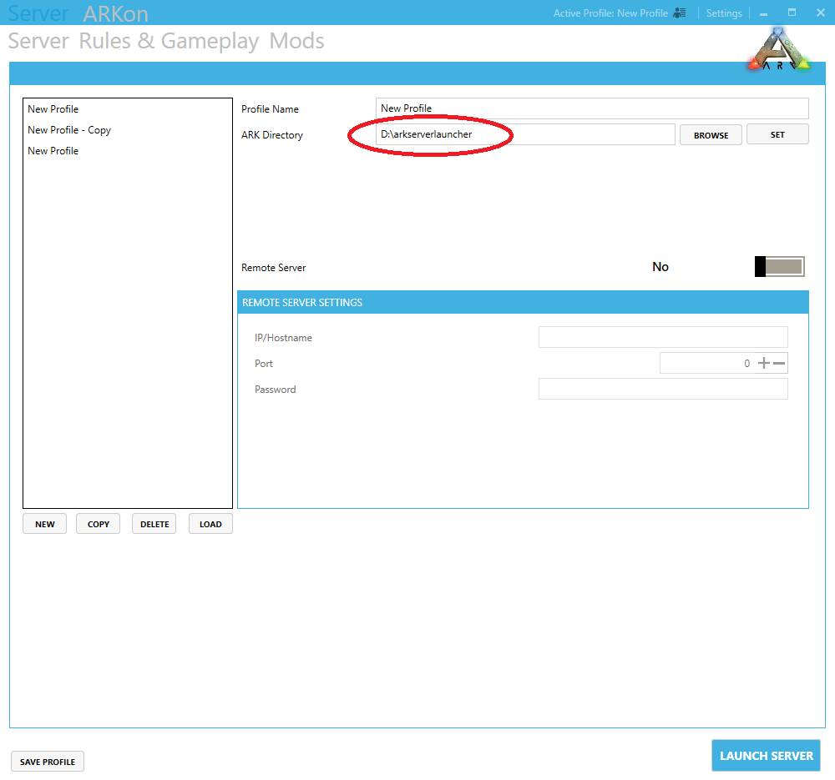The width and height of the screenshot is (835, 780).
Task: Click the ARK Directory text field
Action: tap(525, 134)
